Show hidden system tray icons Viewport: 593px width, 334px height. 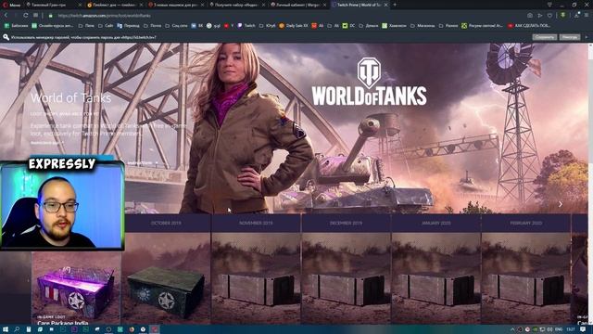coord(512,329)
